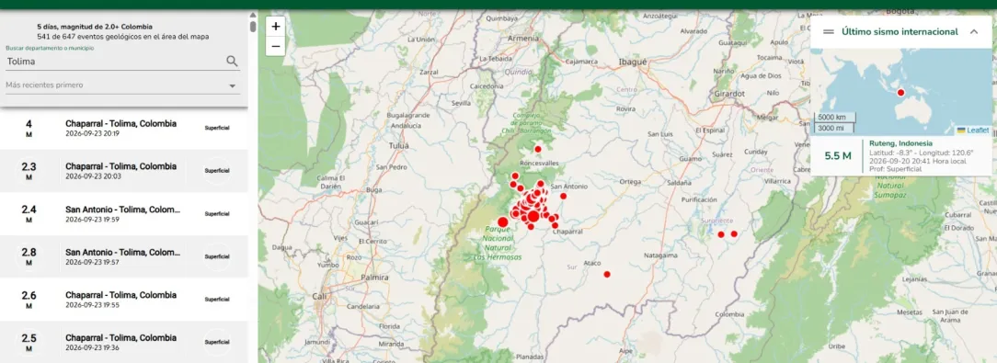Open the Más recientes primero sort dropdown
The width and height of the screenshot is (997, 363).
(122, 85)
